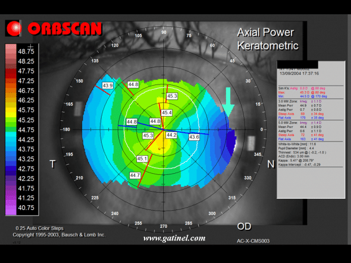Open the www.gatinel.com link
This screenshot has width=351, height=263.
pos(174,237)
